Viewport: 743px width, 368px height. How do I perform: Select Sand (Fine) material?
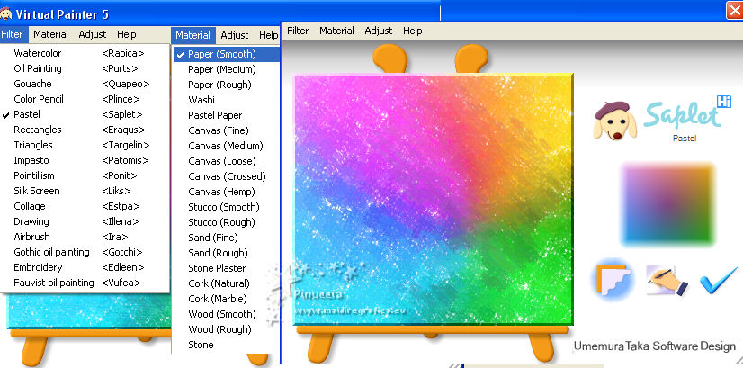pos(226,238)
